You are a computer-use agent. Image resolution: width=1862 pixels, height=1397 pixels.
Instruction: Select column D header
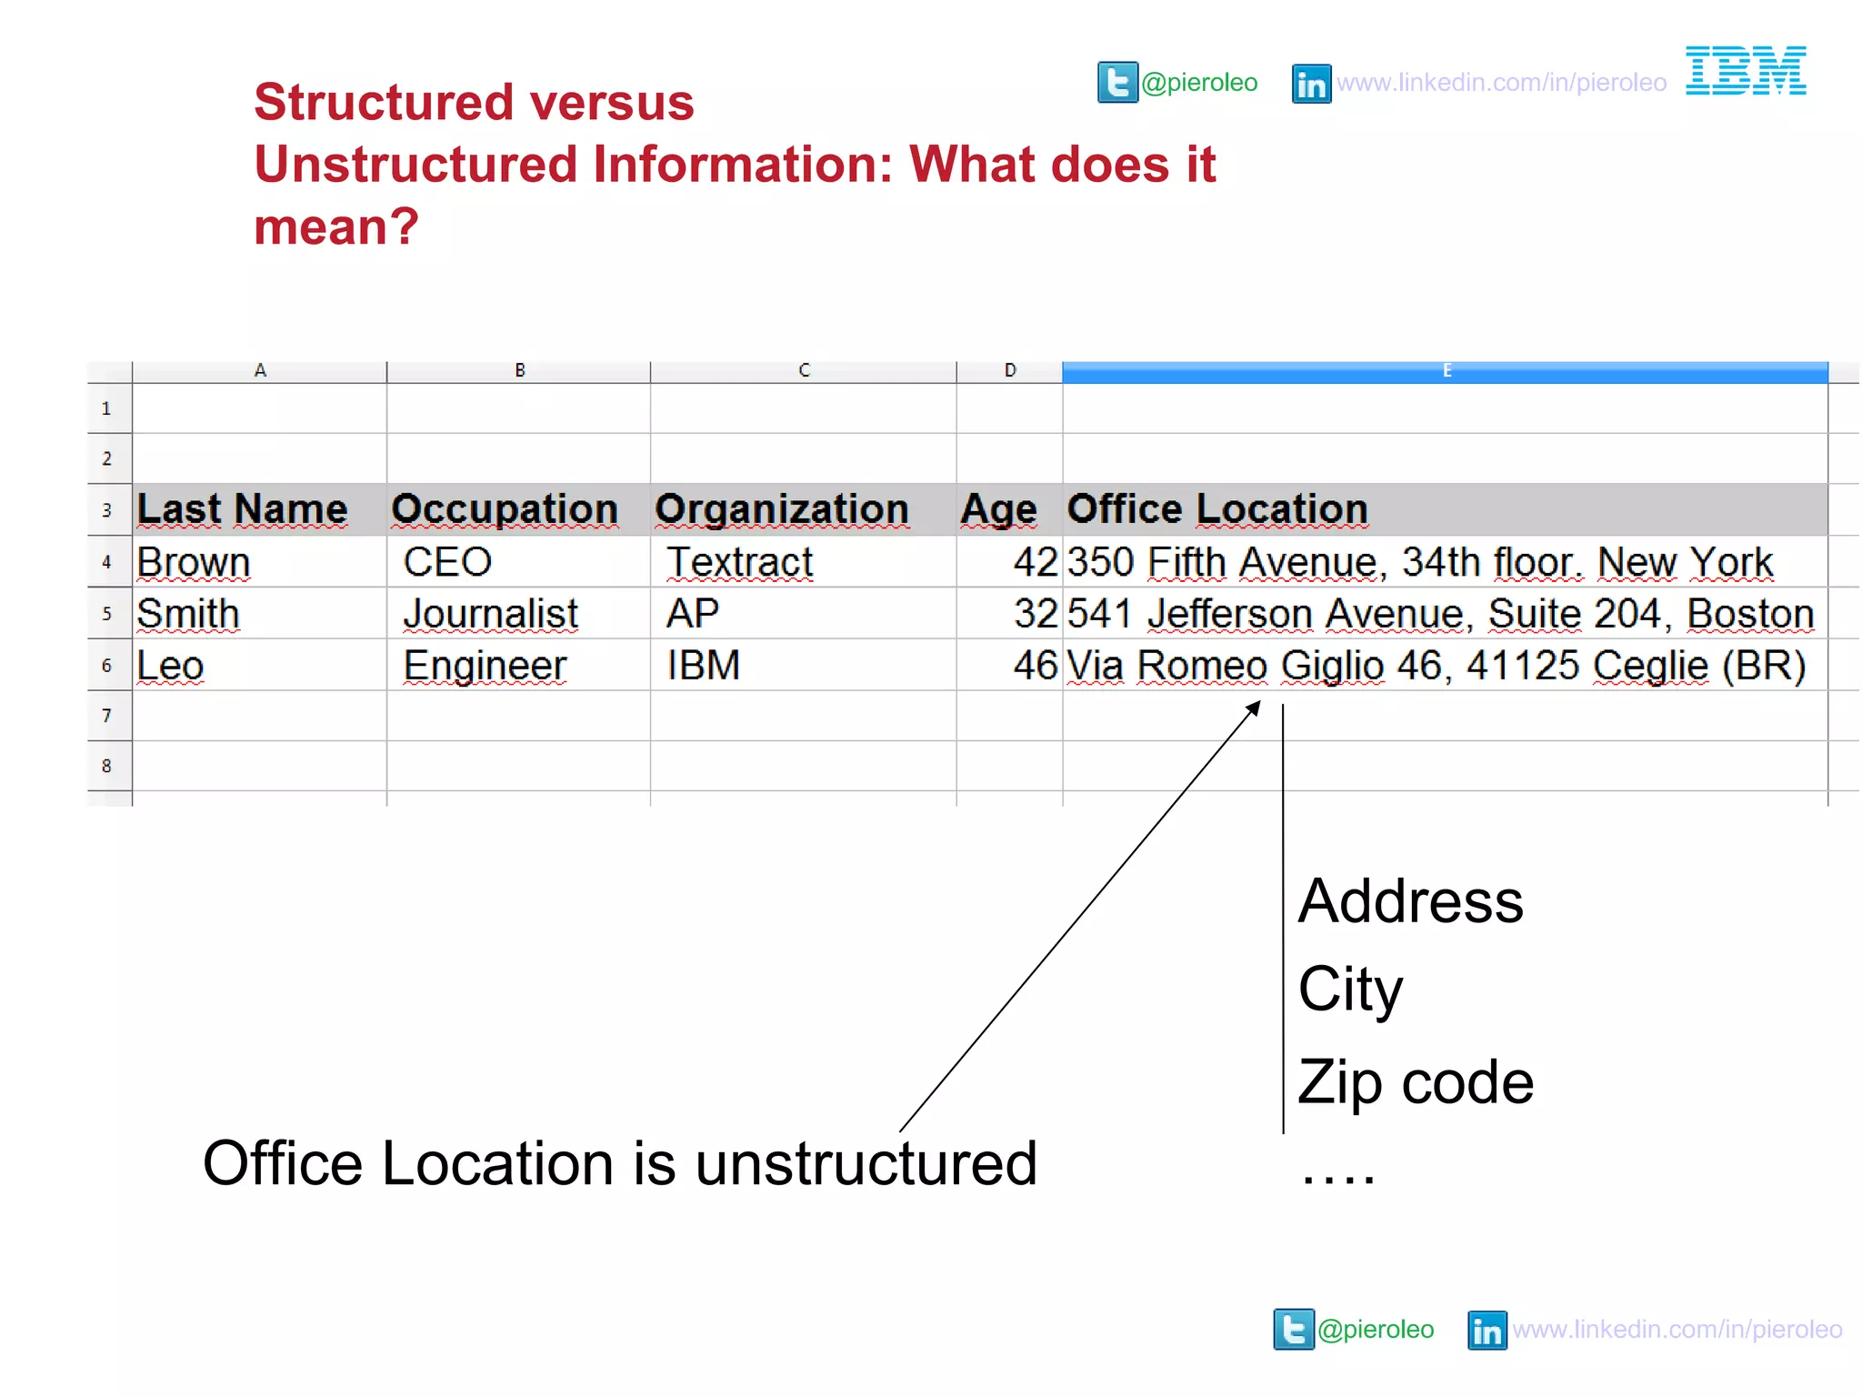(x=1010, y=371)
